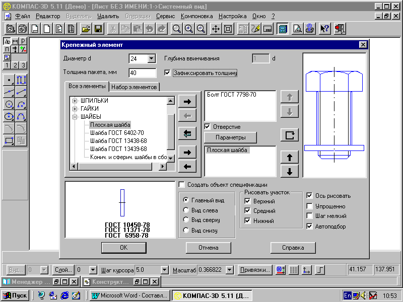Click the local coordinate system icon

(307, 270)
